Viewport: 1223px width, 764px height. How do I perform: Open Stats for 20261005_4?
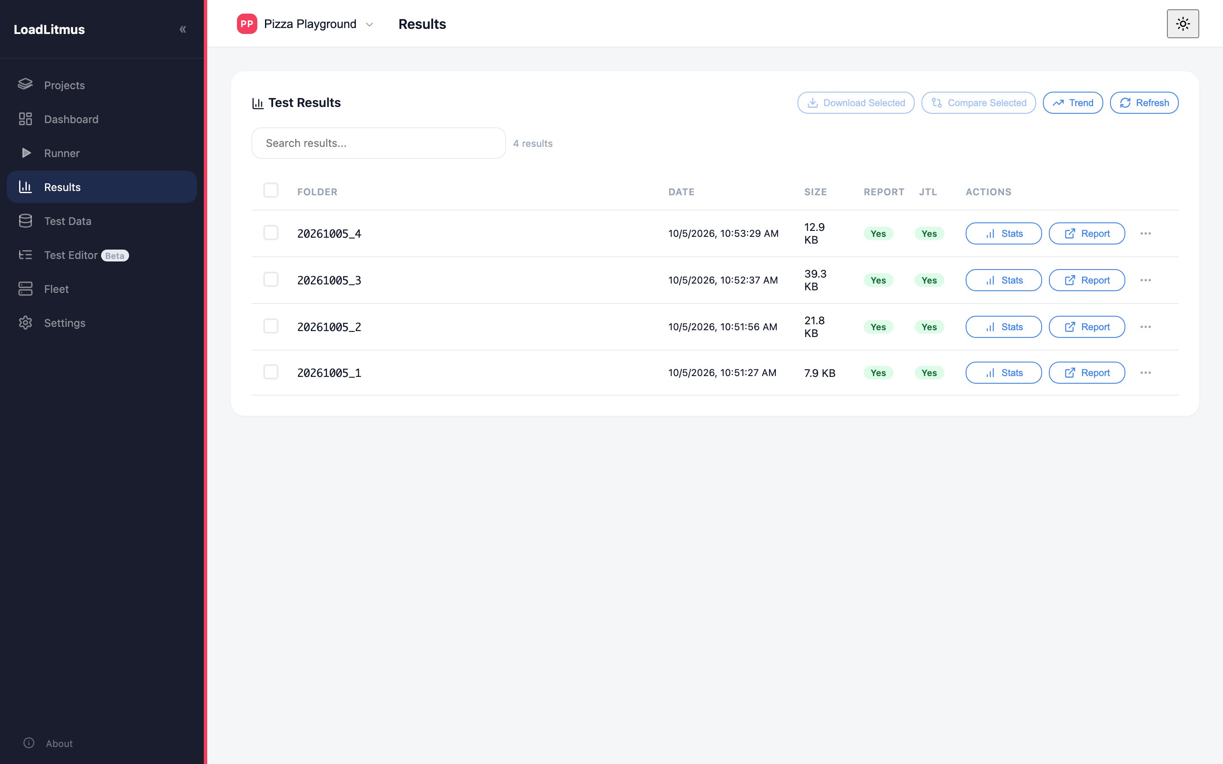coord(1003,233)
